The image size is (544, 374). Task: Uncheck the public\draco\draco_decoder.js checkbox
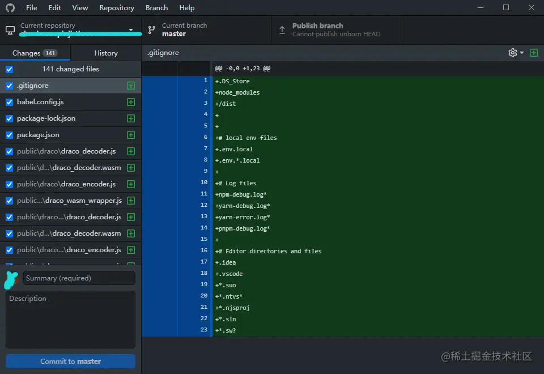point(10,152)
